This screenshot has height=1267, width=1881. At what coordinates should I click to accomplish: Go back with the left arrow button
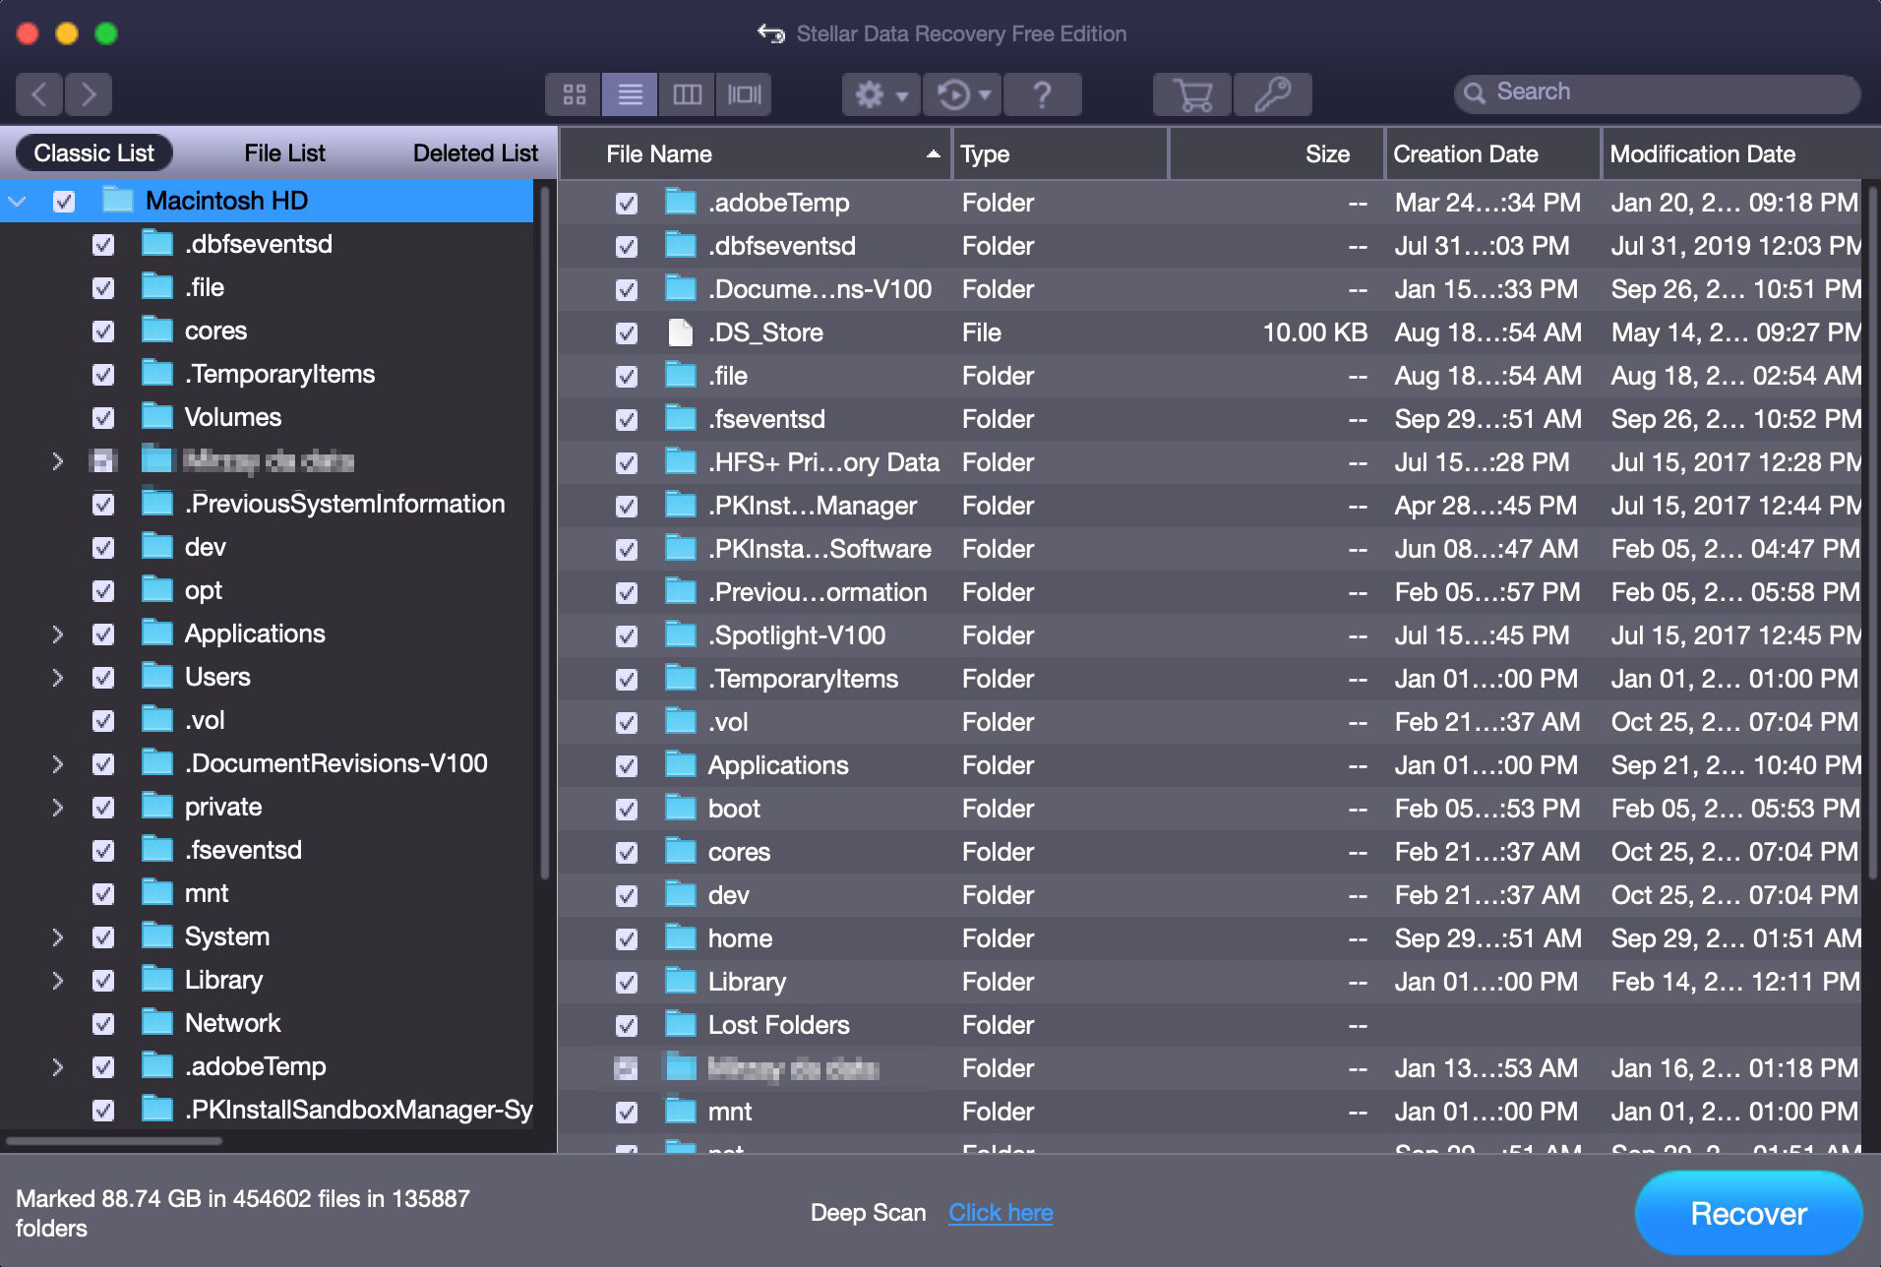point(39,94)
